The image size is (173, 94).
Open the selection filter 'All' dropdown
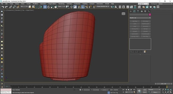pos(24,6)
